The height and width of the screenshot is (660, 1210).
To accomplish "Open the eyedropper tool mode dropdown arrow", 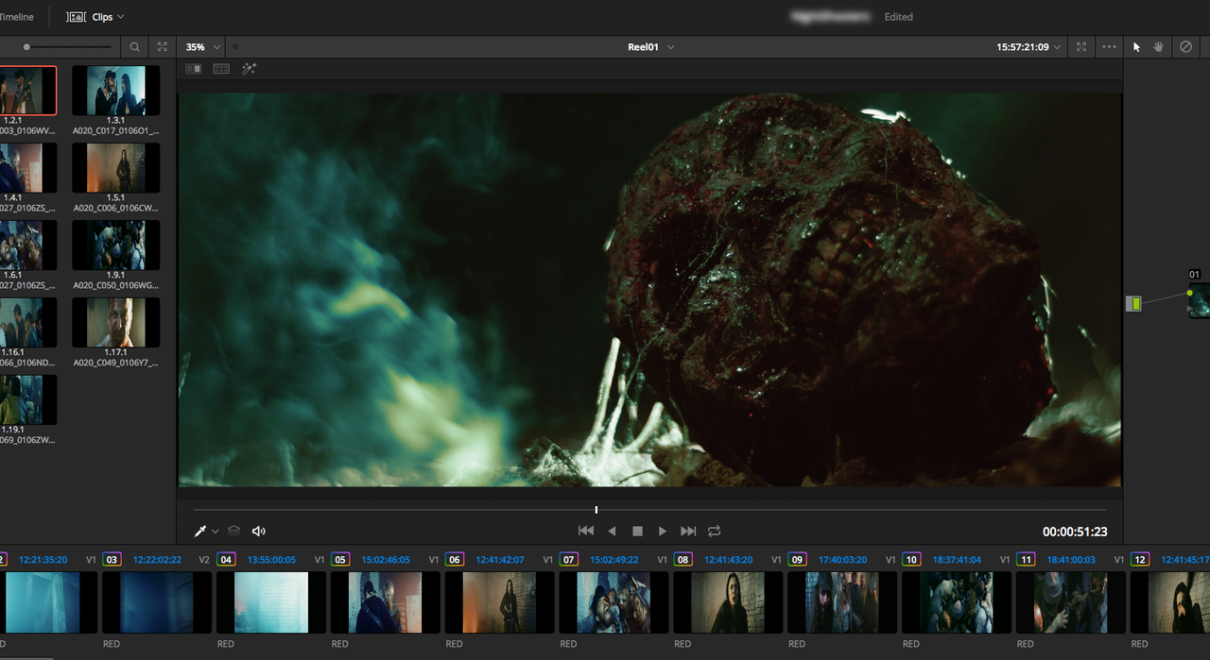I will [216, 532].
